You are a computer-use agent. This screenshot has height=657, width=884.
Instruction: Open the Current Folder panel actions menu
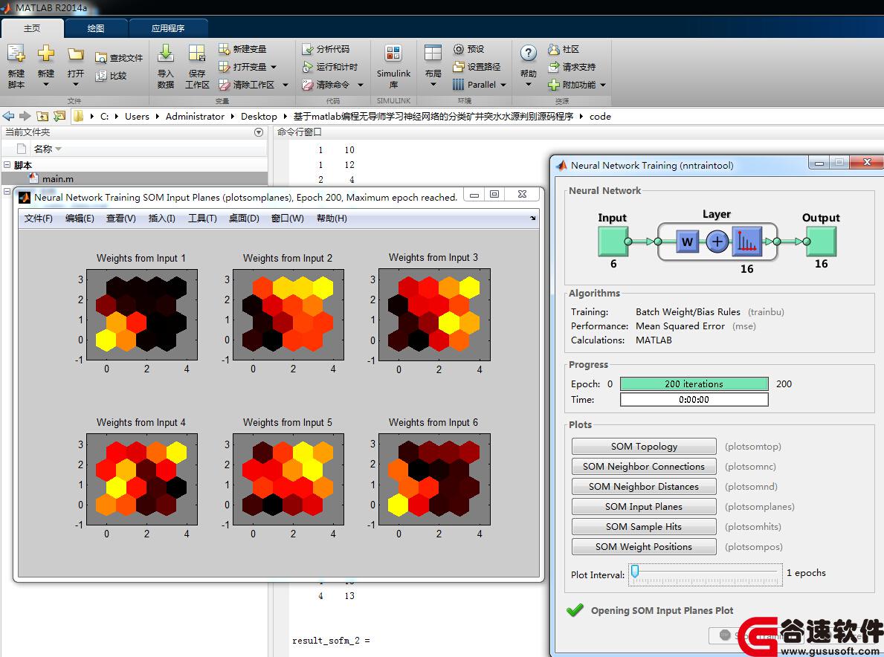point(259,132)
